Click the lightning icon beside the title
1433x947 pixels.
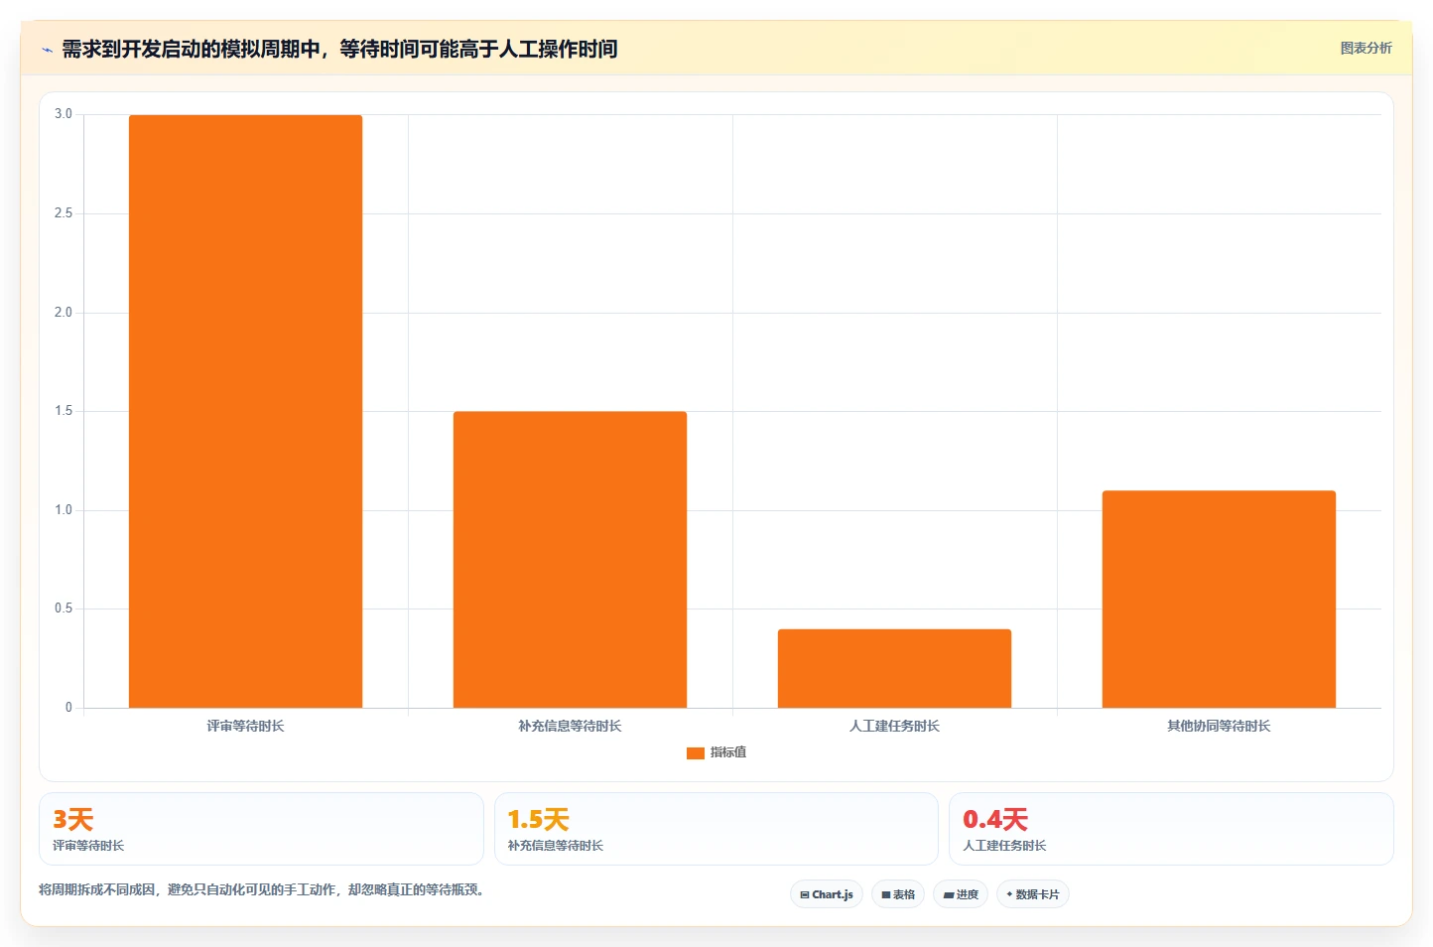point(47,50)
